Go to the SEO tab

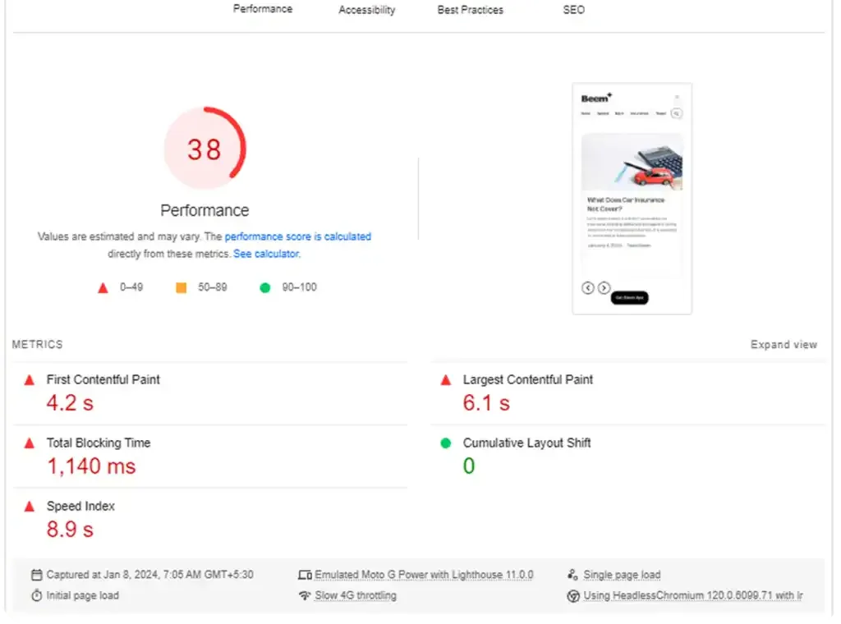(574, 10)
